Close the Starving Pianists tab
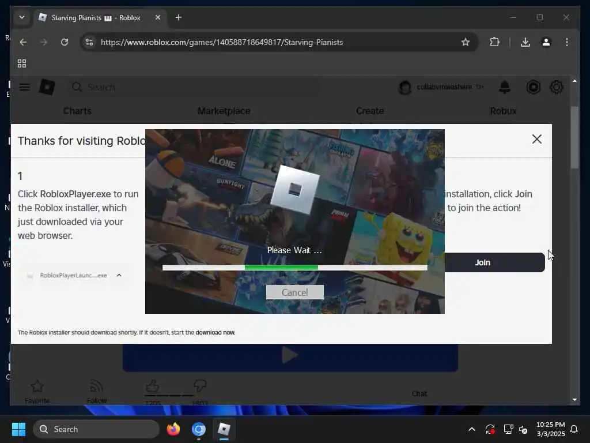 [x=158, y=17]
